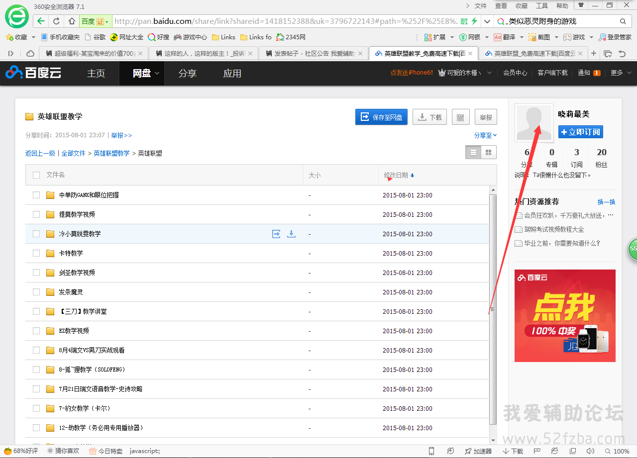
Task: Click the 晓莉最美 user avatar
Action: coord(534,123)
